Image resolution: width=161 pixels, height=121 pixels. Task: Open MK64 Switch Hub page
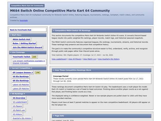21,39
